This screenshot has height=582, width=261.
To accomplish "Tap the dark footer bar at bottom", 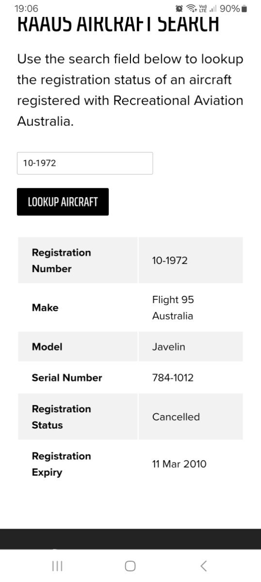I will 130,539.
